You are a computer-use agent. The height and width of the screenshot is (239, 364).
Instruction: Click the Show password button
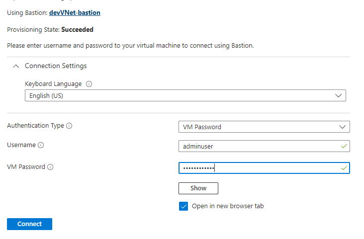[x=198, y=188]
